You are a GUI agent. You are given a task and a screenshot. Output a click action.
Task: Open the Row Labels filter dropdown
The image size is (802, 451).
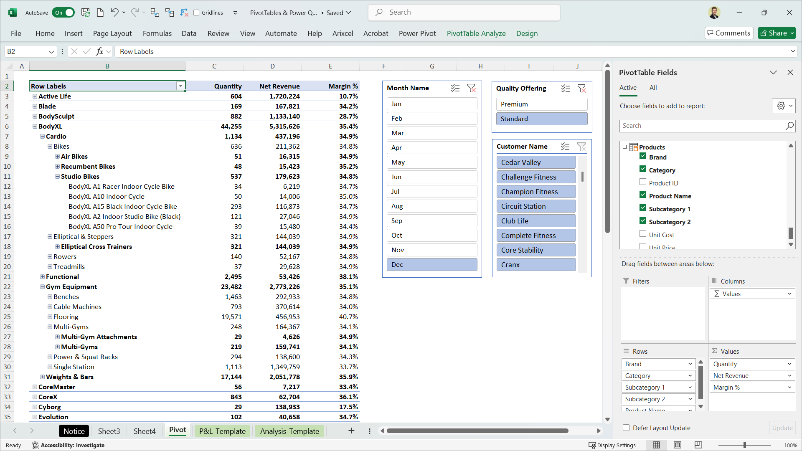(180, 86)
